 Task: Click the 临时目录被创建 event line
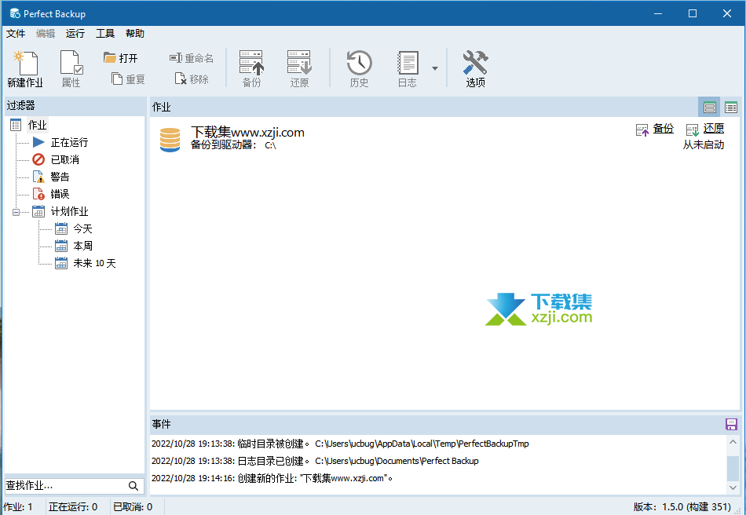(x=340, y=444)
